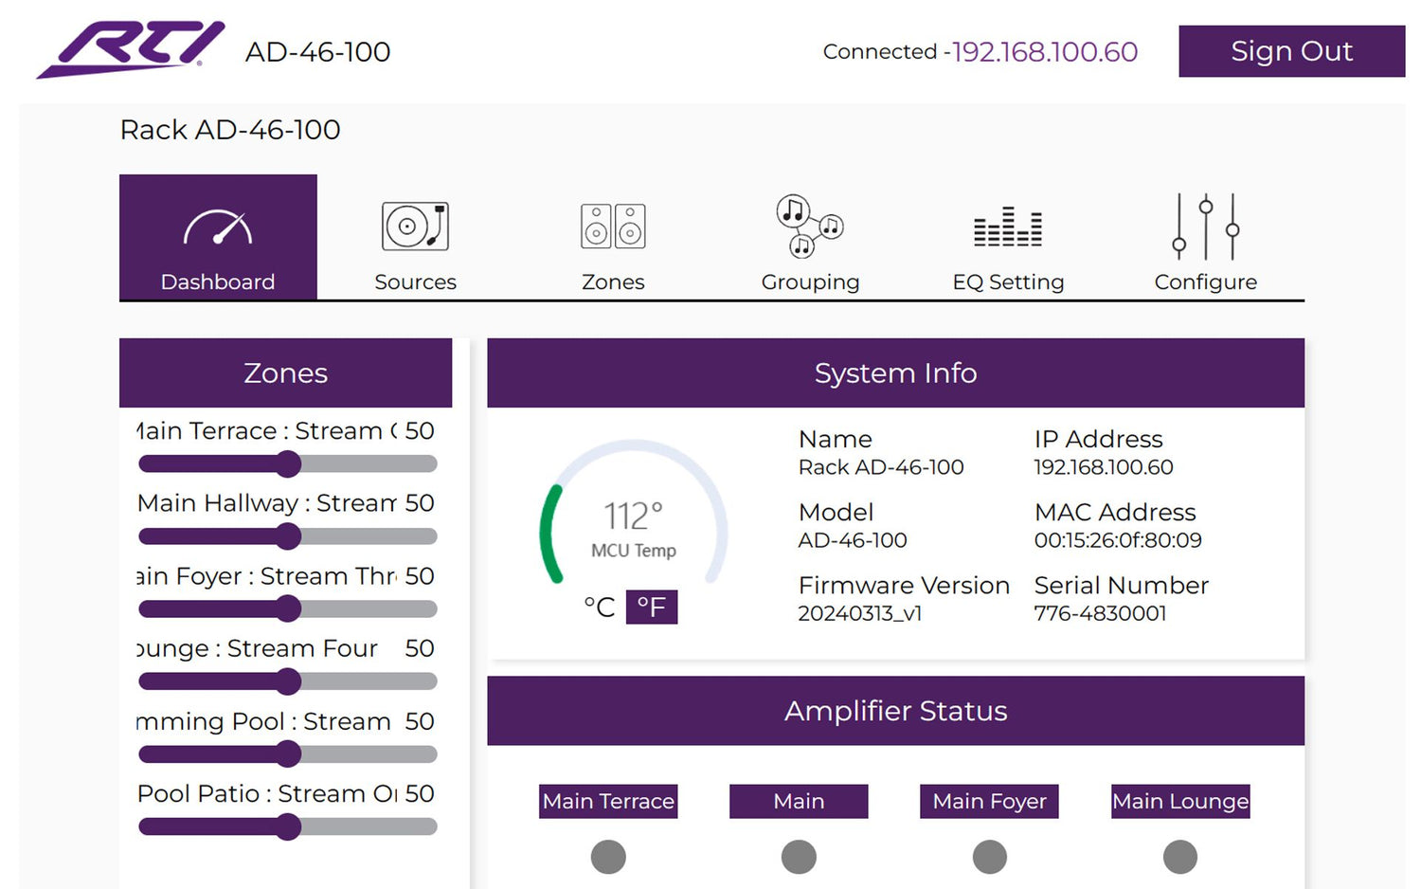Viewport: 1421px width, 889px height.
Task: Click the MCU Temp gauge
Action: click(x=633, y=517)
